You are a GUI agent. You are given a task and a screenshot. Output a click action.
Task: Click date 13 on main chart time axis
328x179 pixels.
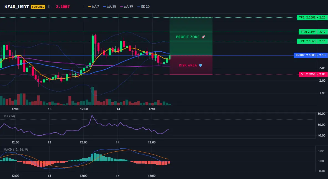(50, 109)
